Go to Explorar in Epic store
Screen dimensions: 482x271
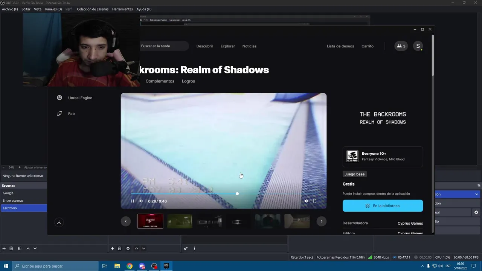(x=228, y=46)
